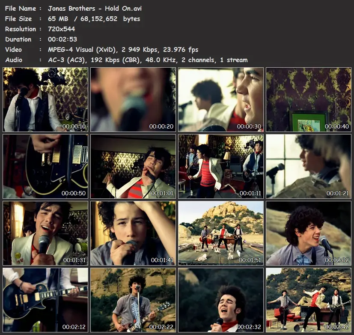Click the 192 Kbps (CBR) audio bitrate
Screen dimensions: 354x335
(116, 60)
